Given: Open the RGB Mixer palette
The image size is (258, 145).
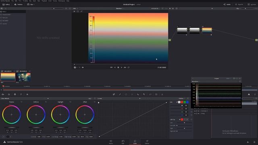Looking at the screenshot, I should (21, 94).
